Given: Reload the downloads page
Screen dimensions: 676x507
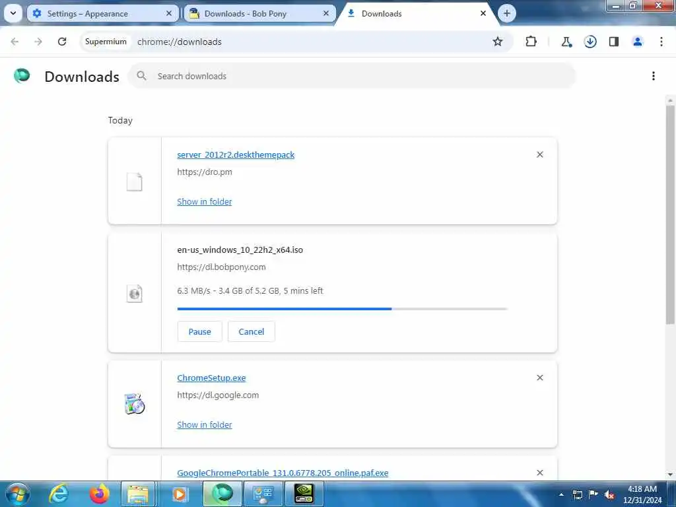Looking at the screenshot, I should click(62, 42).
